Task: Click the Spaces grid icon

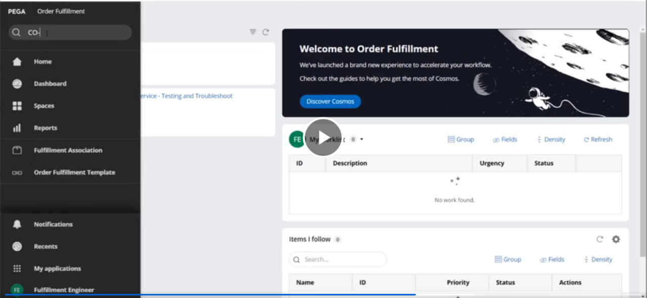Action: 17,106
